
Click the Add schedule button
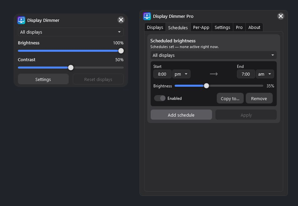point(181,115)
